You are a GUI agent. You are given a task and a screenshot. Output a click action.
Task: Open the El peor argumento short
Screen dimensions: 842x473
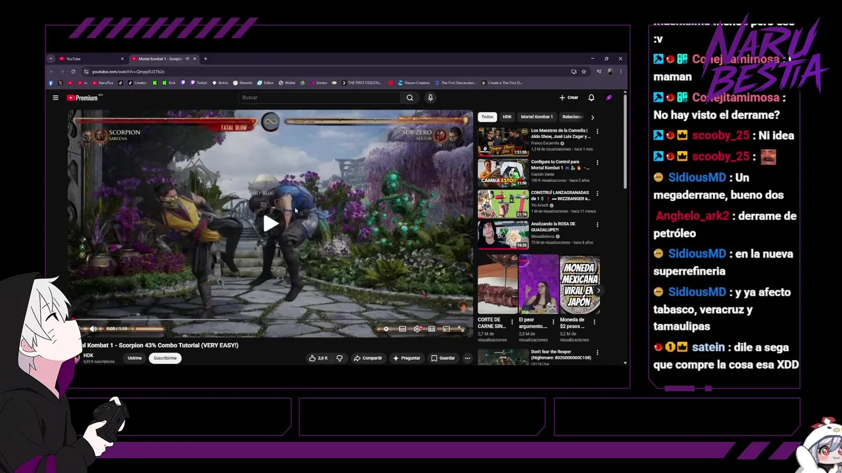click(x=538, y=284)
